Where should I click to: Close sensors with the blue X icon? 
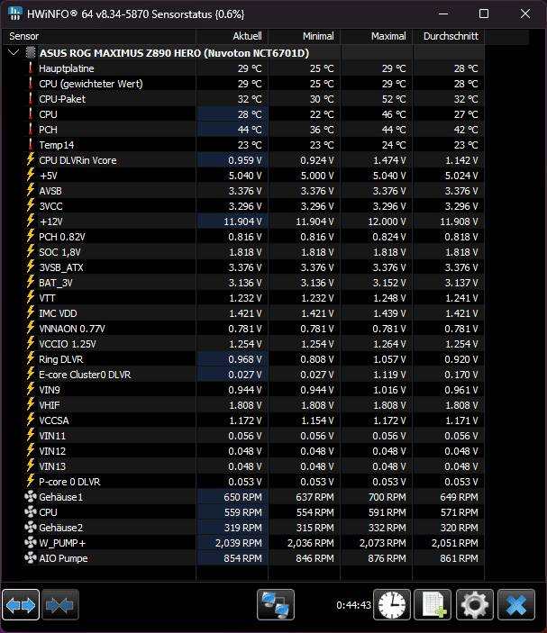point(516,604)
